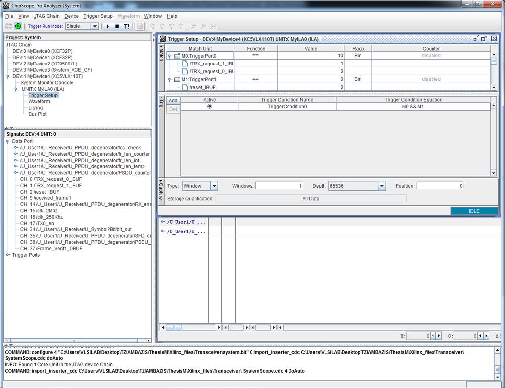The height and width of the screenshot is (388, 505).
Task: Click the zoom out magnifier toolbar icon
Action: [203, 26]
